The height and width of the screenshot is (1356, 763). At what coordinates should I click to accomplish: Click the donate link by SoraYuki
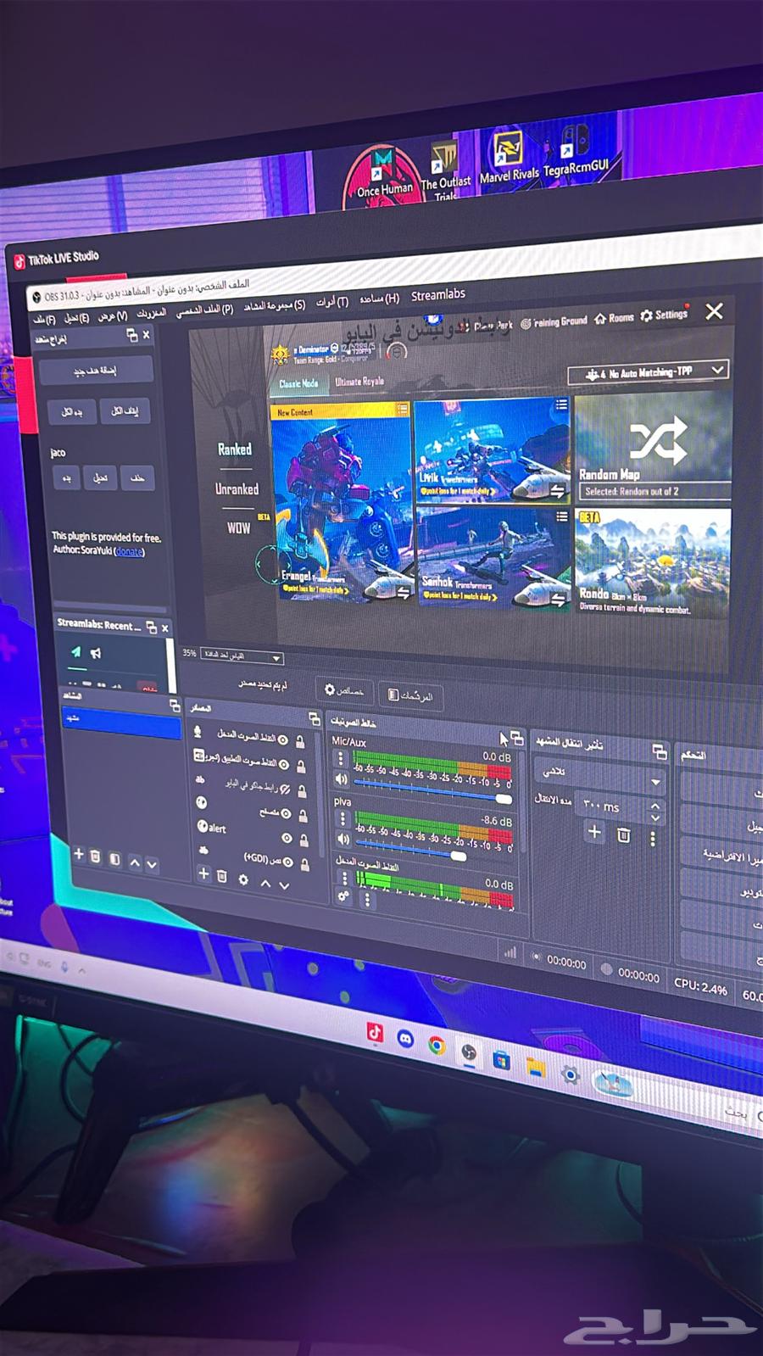tap(129, 552)
